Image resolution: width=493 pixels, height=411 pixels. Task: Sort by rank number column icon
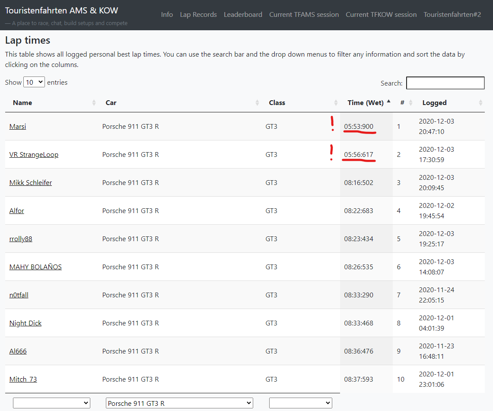tap(411, 103)
